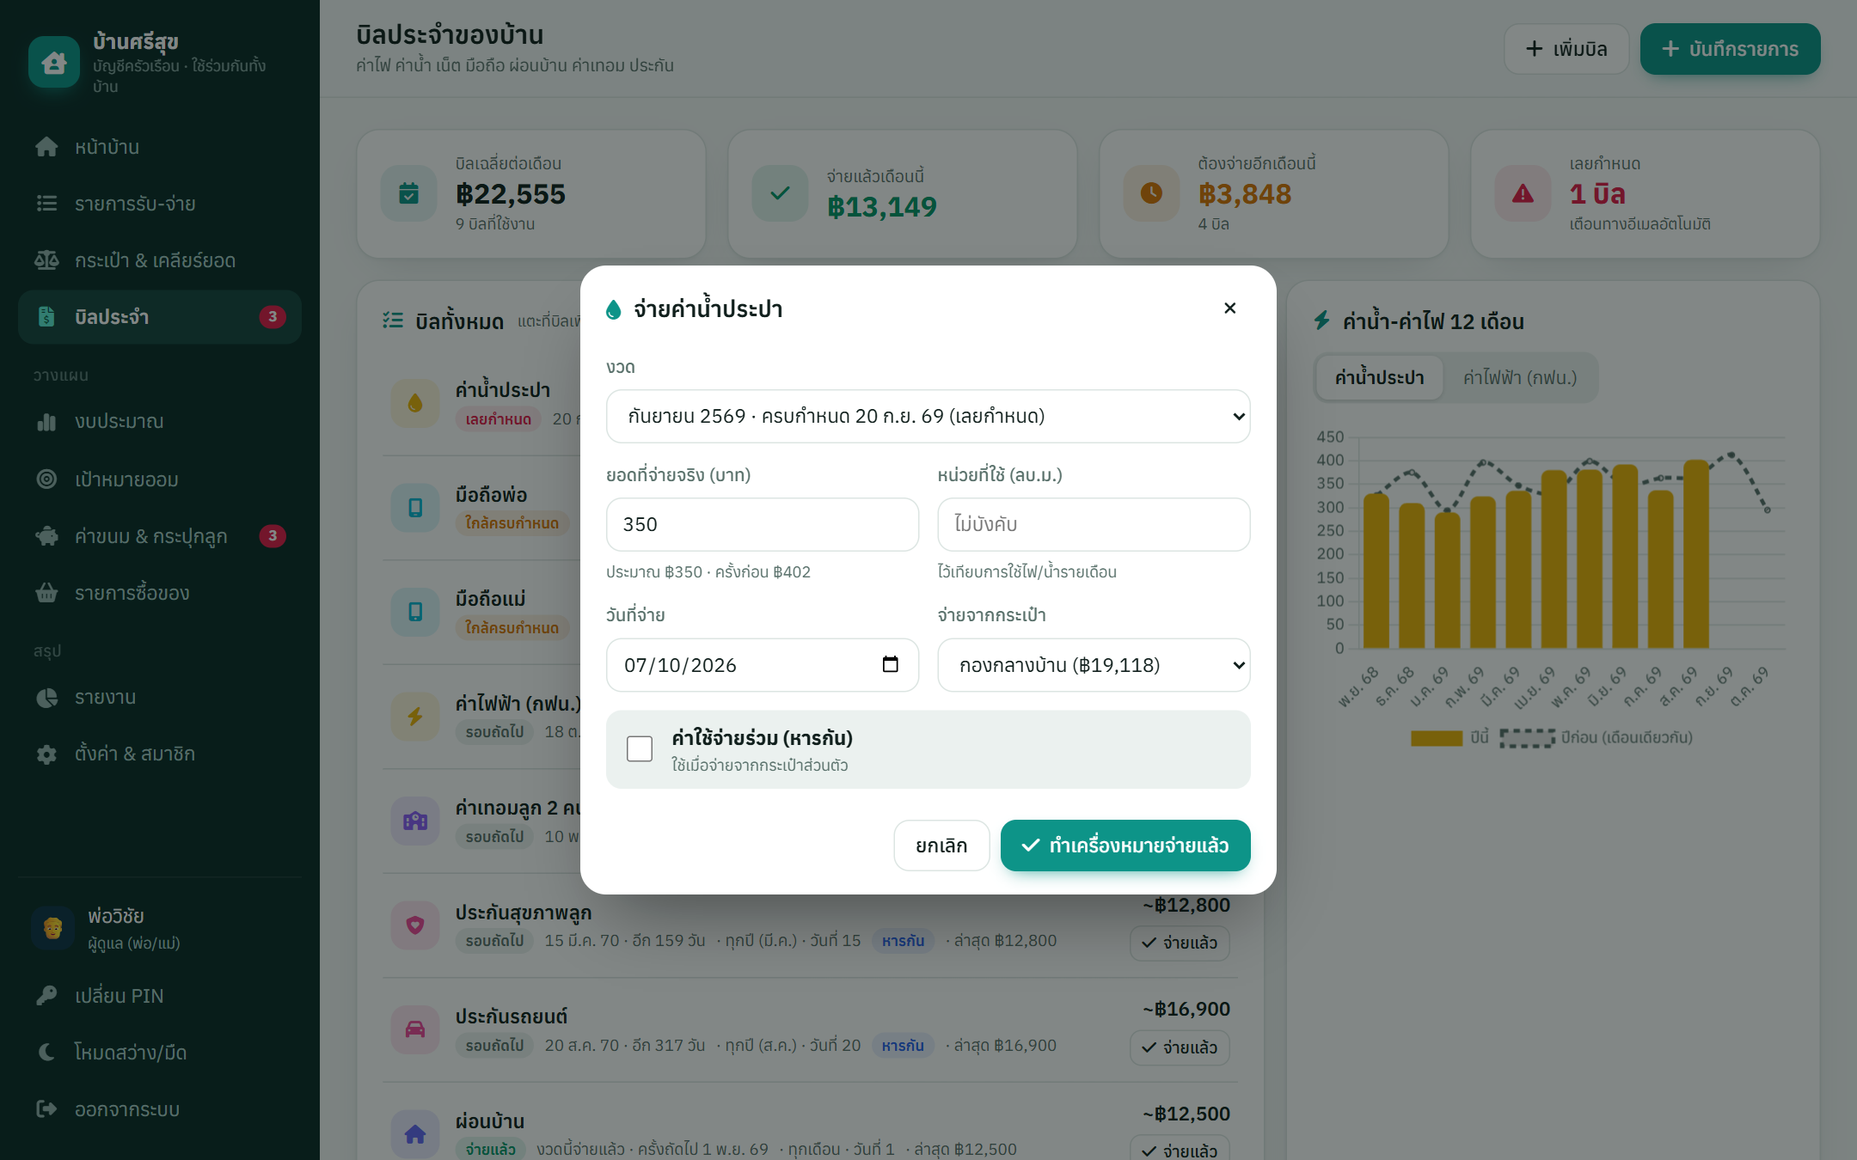Click บันทึกรายการ button

click(1730, 49)
